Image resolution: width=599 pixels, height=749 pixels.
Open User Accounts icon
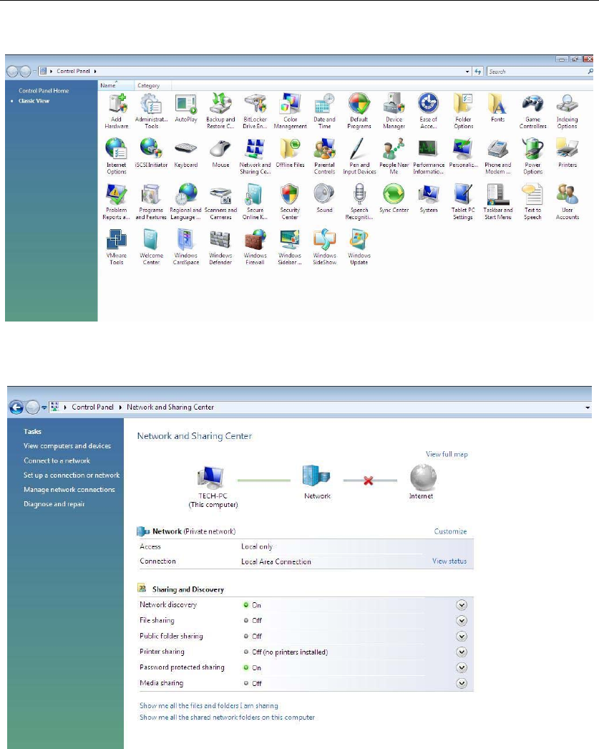point(568,202)
